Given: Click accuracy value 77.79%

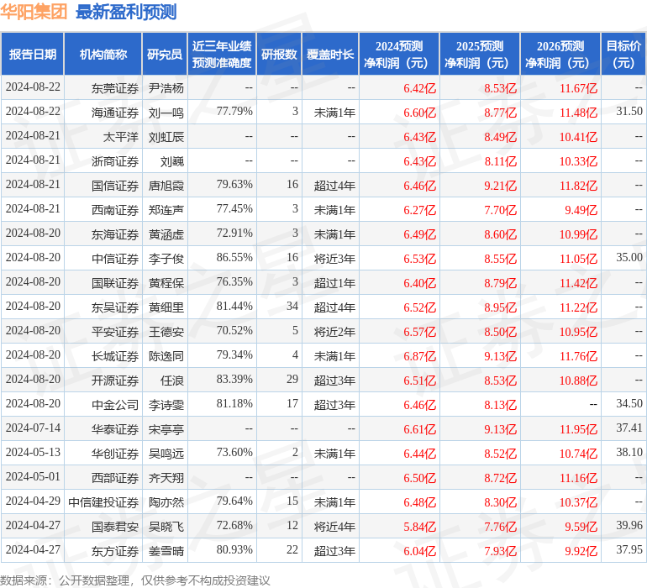Looking at the screenshot, I should pyautogui.click(x=234, y=112).
